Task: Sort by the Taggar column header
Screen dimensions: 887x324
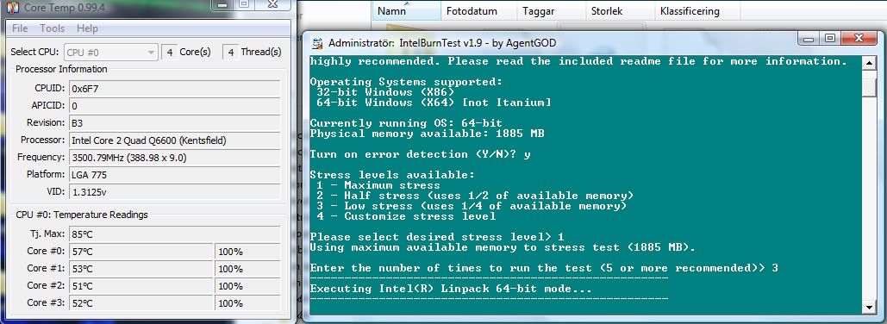Action: pos(552,10)
